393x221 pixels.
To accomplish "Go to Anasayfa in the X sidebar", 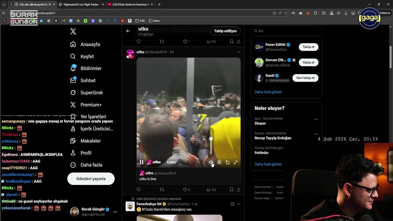I will pos(85,45).
